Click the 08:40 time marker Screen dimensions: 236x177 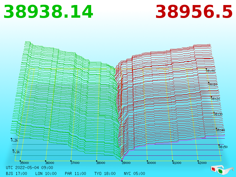click(220, 130)
